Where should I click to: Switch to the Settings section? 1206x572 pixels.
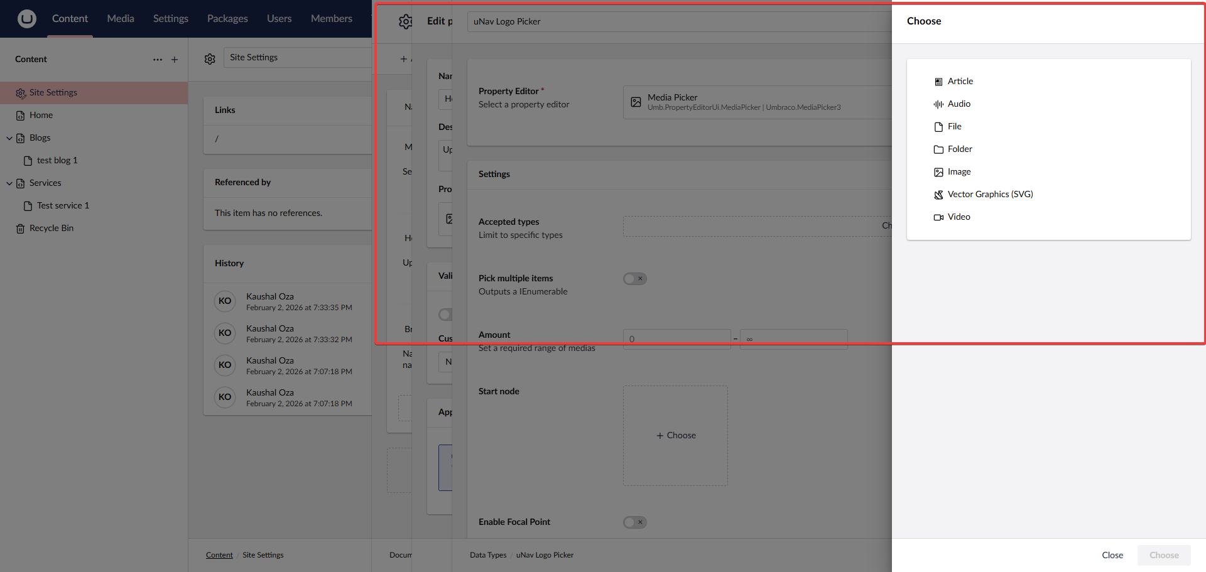click(x=171, y=19)
